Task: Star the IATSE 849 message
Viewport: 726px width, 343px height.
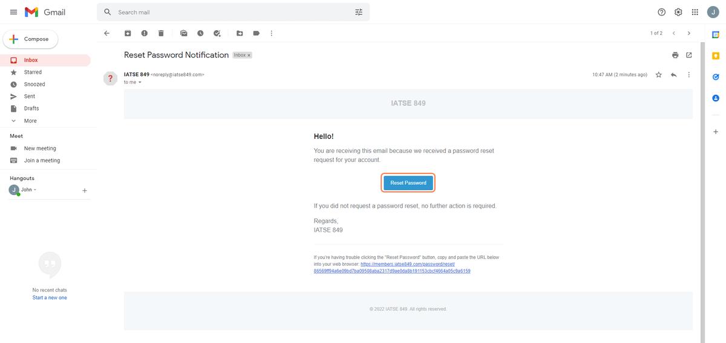Action: 659,75
